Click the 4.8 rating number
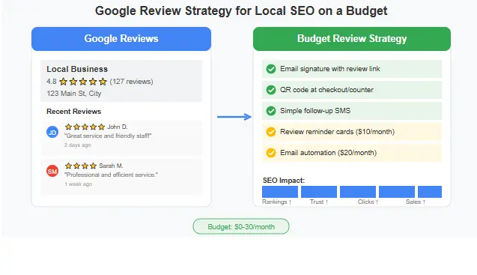Screen dimensions: 477x275 [x=52, y=82]
